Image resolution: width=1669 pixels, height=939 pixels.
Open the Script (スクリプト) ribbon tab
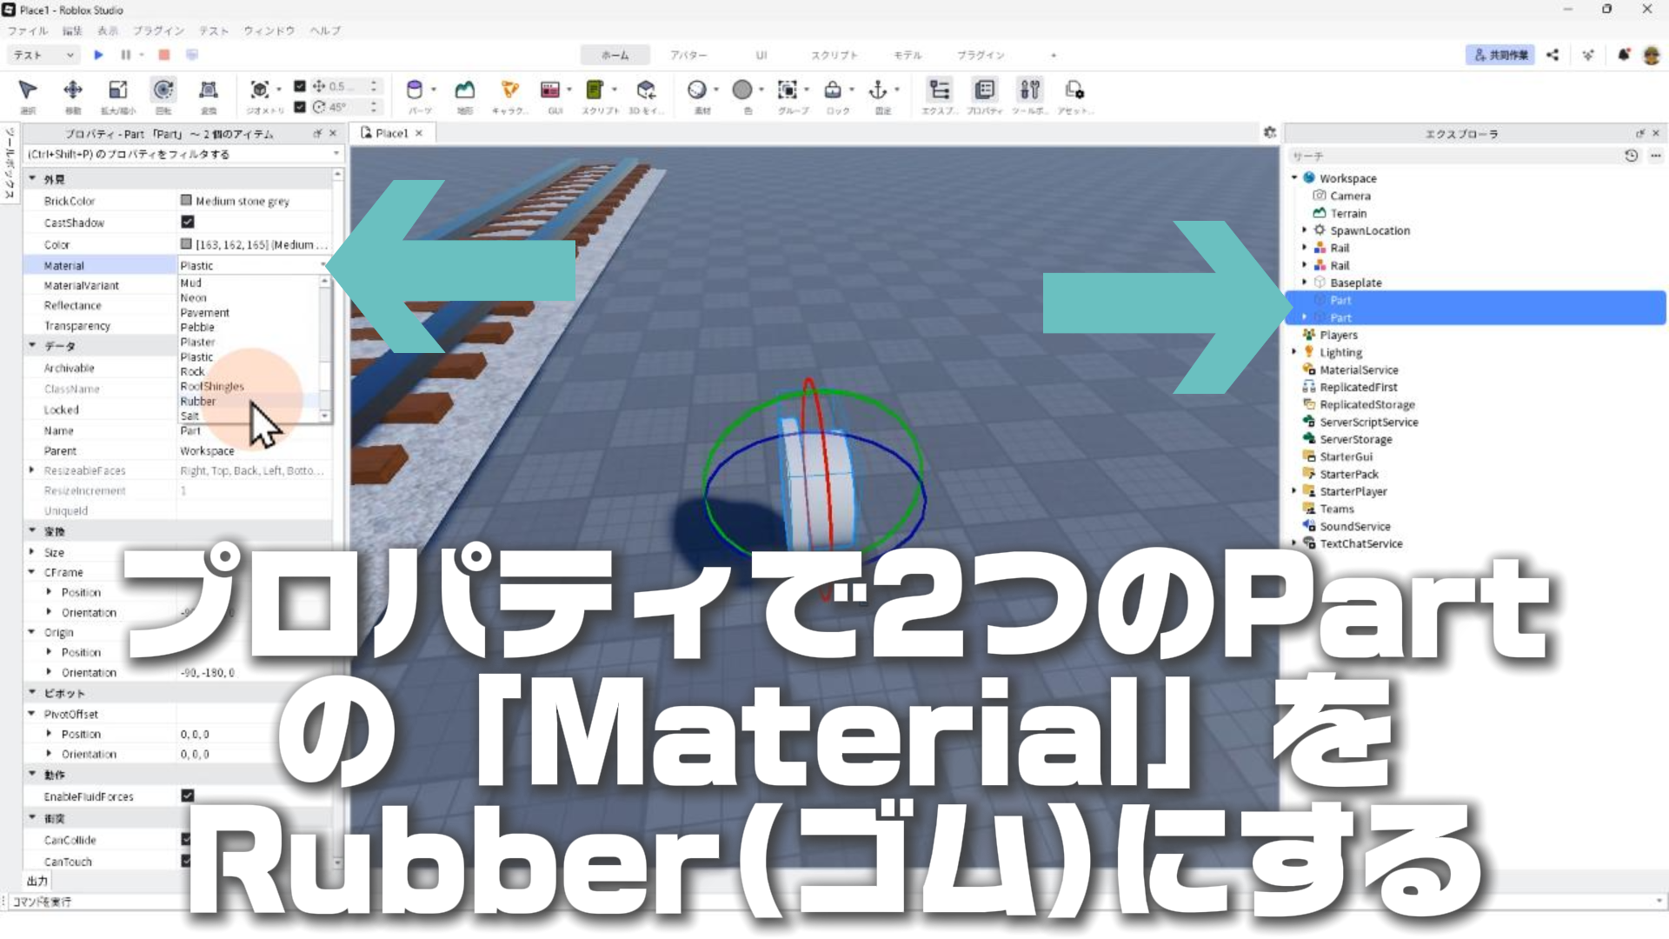[834, 55]
